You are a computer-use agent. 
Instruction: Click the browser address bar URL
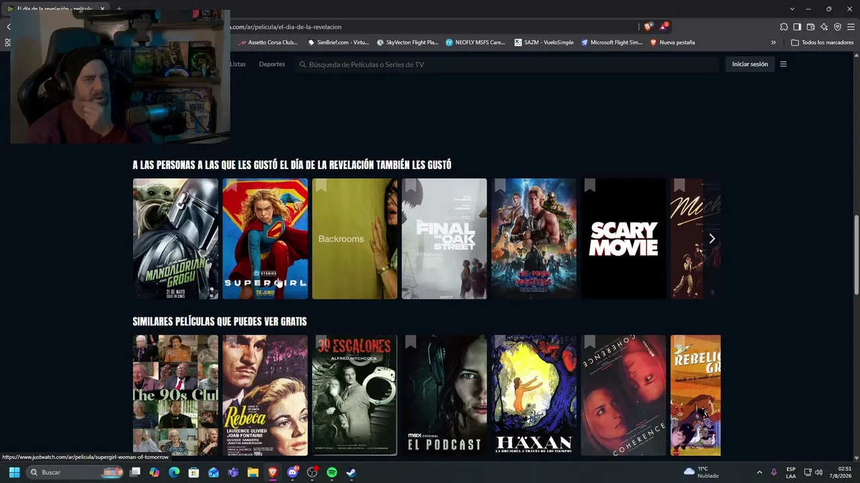pos(286,27)
